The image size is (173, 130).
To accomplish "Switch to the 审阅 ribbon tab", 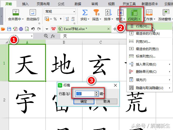I will [95, 4].
